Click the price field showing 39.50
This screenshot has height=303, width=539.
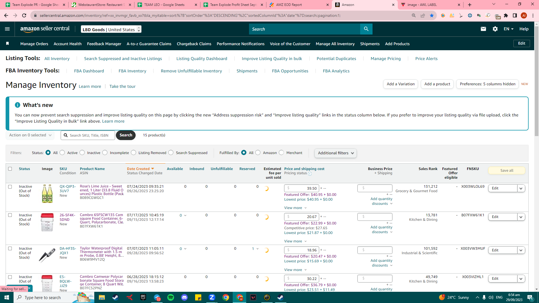302,188
